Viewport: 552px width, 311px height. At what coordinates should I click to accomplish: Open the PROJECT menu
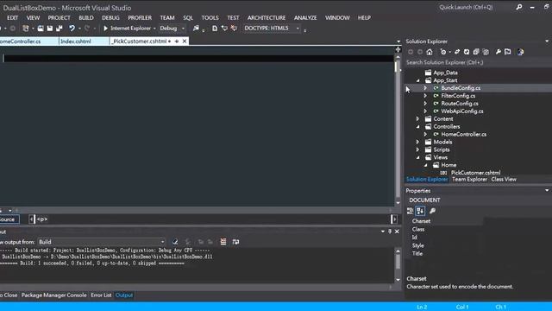[x=60, y=17]
